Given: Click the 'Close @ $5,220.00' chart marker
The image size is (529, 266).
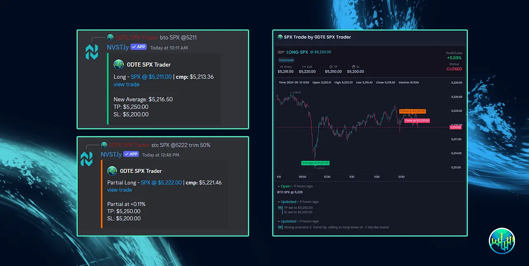Looking at the screenshot, I should [x=417, y=120].
